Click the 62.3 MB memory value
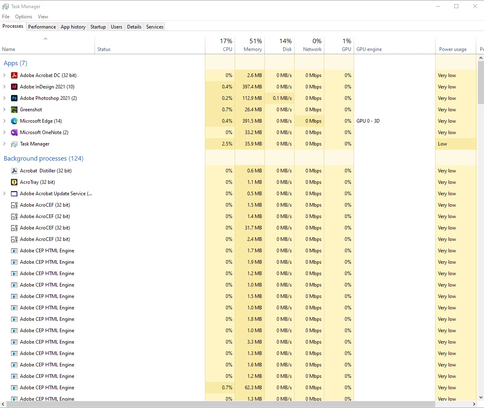This screenshot has width=484, height=408. [x=253, y=388]
